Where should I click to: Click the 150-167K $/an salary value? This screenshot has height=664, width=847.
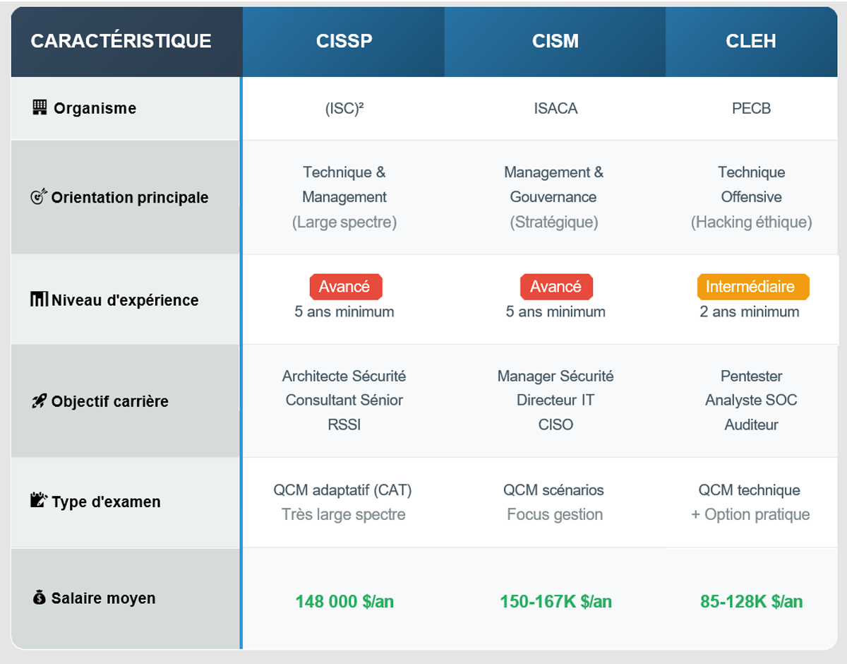(555, 601)
